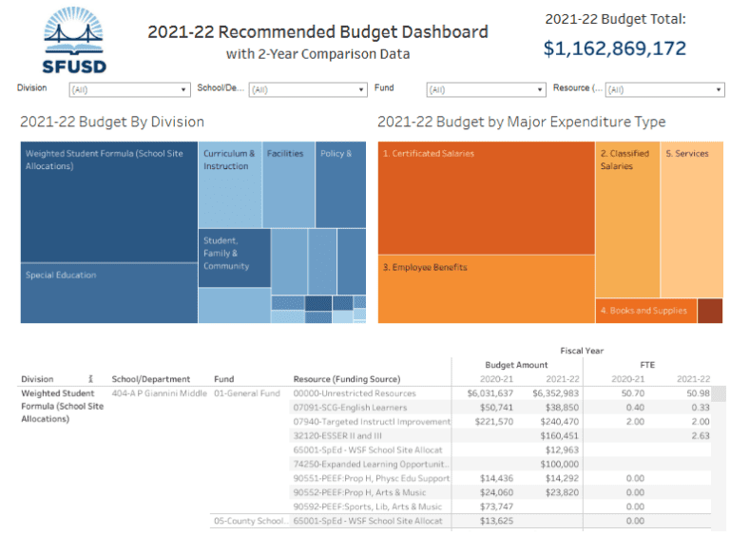Click the $13,625 budget value

pyautogui.click(x=496, y=521)
